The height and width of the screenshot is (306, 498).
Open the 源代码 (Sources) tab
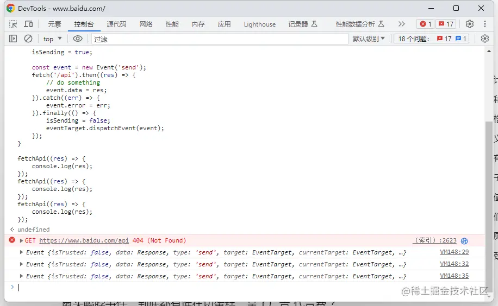point(116,24)
